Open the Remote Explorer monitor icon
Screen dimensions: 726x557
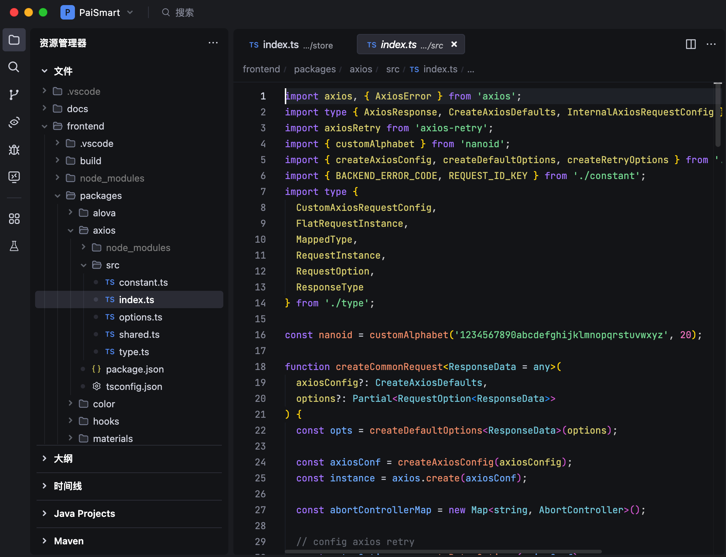14,177
